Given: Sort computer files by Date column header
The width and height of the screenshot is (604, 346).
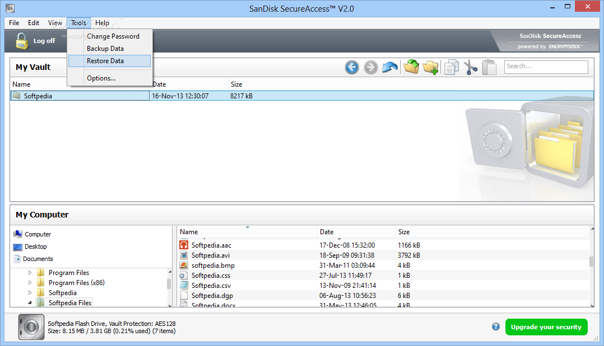Looking at the screenshot, I should [x=326, y=232].
